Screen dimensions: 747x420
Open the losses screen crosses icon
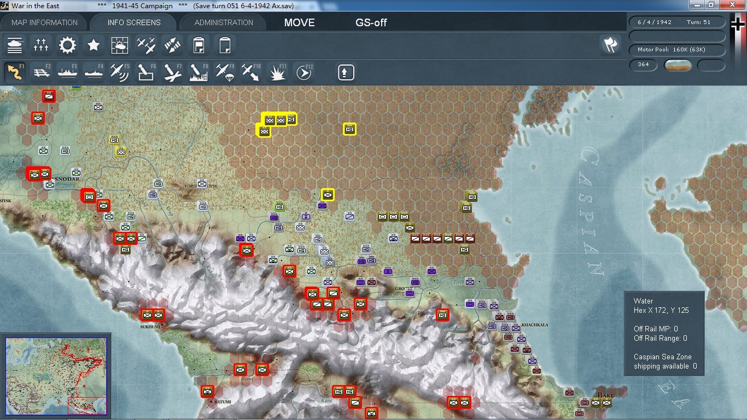coord(41,45)
